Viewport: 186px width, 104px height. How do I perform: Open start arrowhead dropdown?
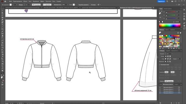[169, 72]
